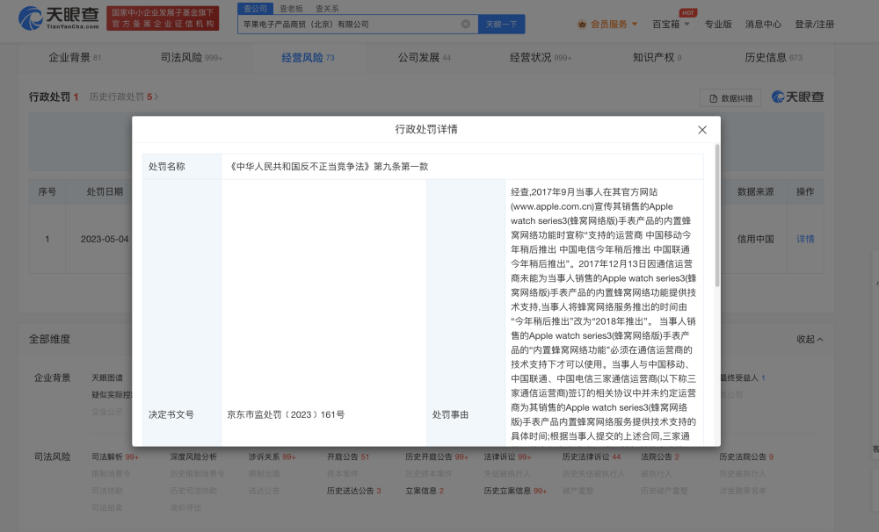Open 历史法律诉讼 44
879x532 pixels.
[592, 457]
